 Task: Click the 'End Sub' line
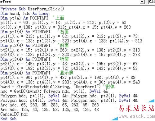click(x=8, y=119)
